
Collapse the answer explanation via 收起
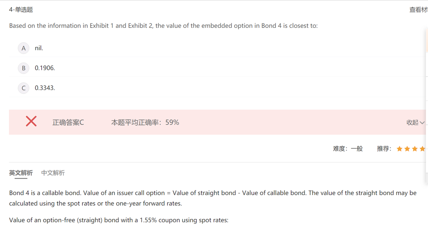click(412, 123)
